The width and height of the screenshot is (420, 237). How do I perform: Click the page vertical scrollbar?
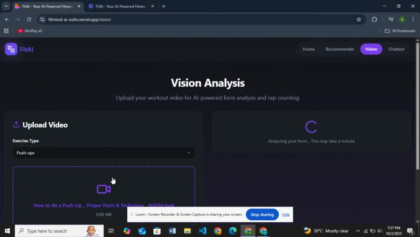pos(417,106)
